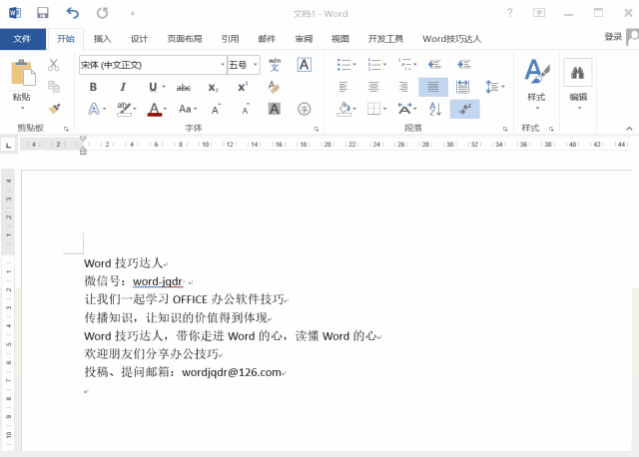Toggle superscript formatting

point(243,87)
